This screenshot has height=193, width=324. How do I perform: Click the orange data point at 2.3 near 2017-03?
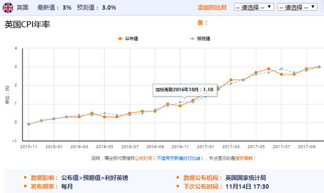pyautogui.click(x=231, y=80)
